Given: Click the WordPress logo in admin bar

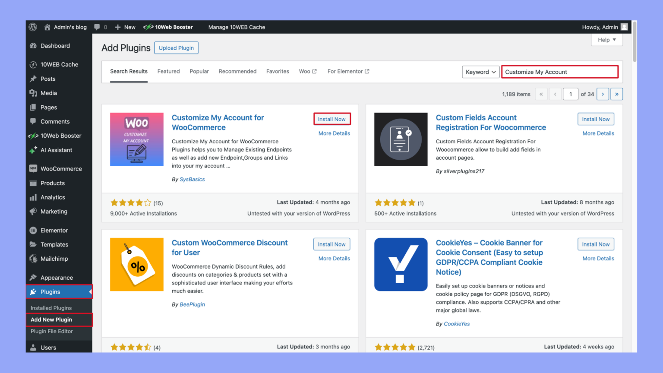Looking at the screenshot, I should [x=32, y=27].
